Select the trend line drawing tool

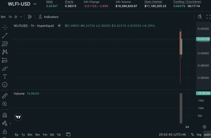coord(5,35)
